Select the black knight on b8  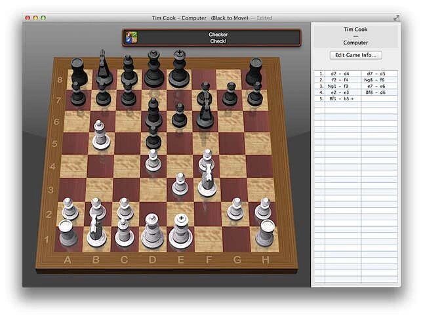104,68
